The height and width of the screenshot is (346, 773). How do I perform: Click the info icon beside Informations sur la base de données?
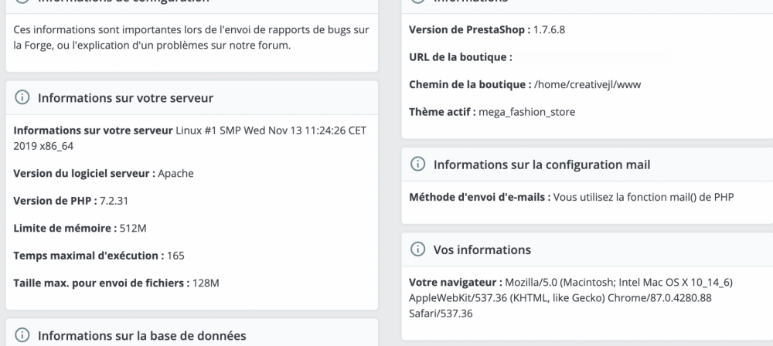(22, 336)
